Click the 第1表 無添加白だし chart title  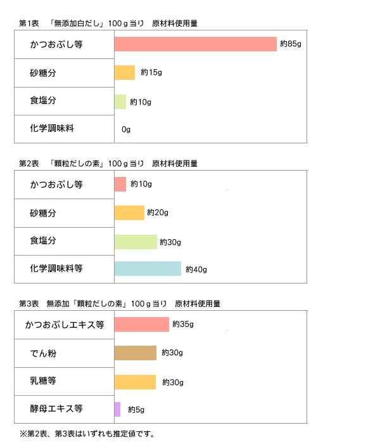(x=108, y=23)
